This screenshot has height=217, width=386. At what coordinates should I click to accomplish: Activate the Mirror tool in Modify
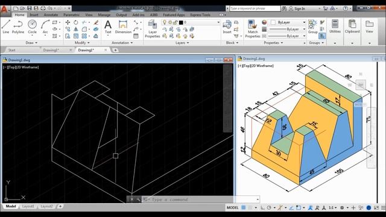pos(76,30)
